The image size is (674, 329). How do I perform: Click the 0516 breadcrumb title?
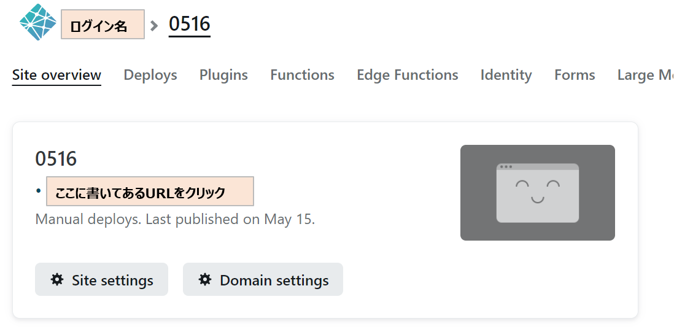click(x=189, y=24)
